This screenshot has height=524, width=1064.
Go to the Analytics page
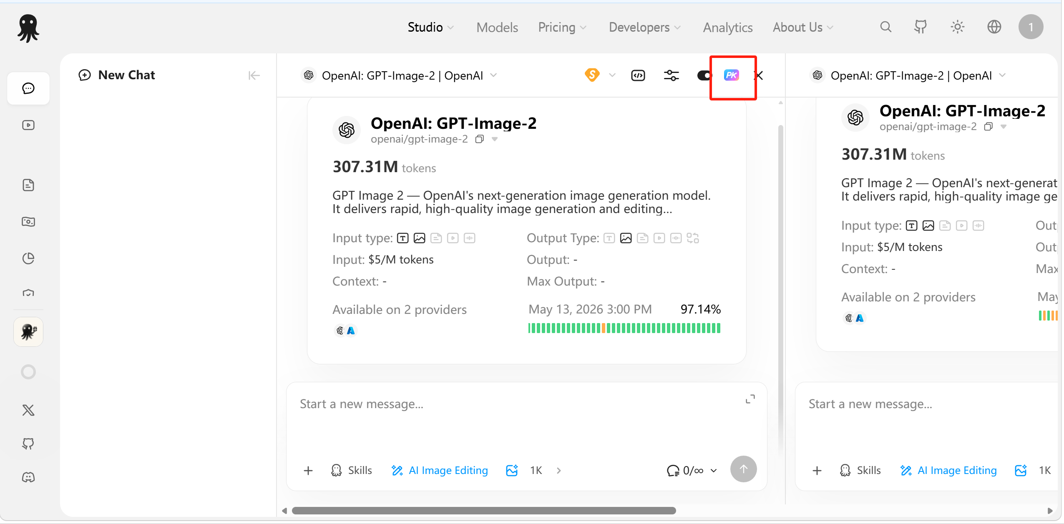pyautogui.click(x=728, y=28)
